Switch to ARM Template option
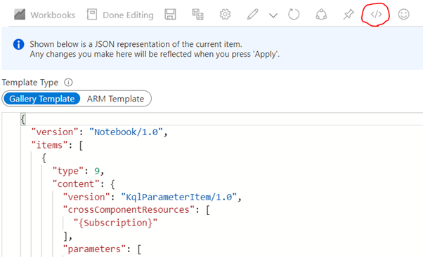Image resolution: width=423 pixels, height=257 pixels. tap(115, 99)
